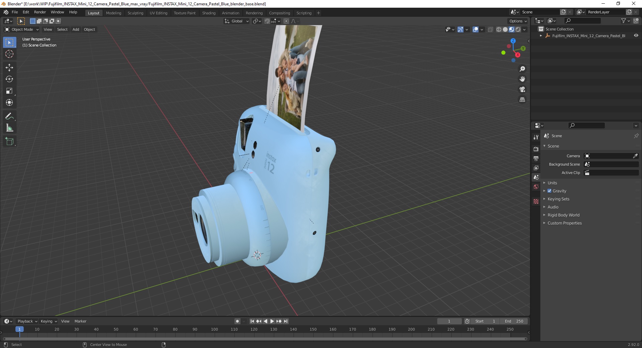The height and width of the screenshot is (348, 642).
Task: Open the Scene properties tab
Action: (536, 177)
